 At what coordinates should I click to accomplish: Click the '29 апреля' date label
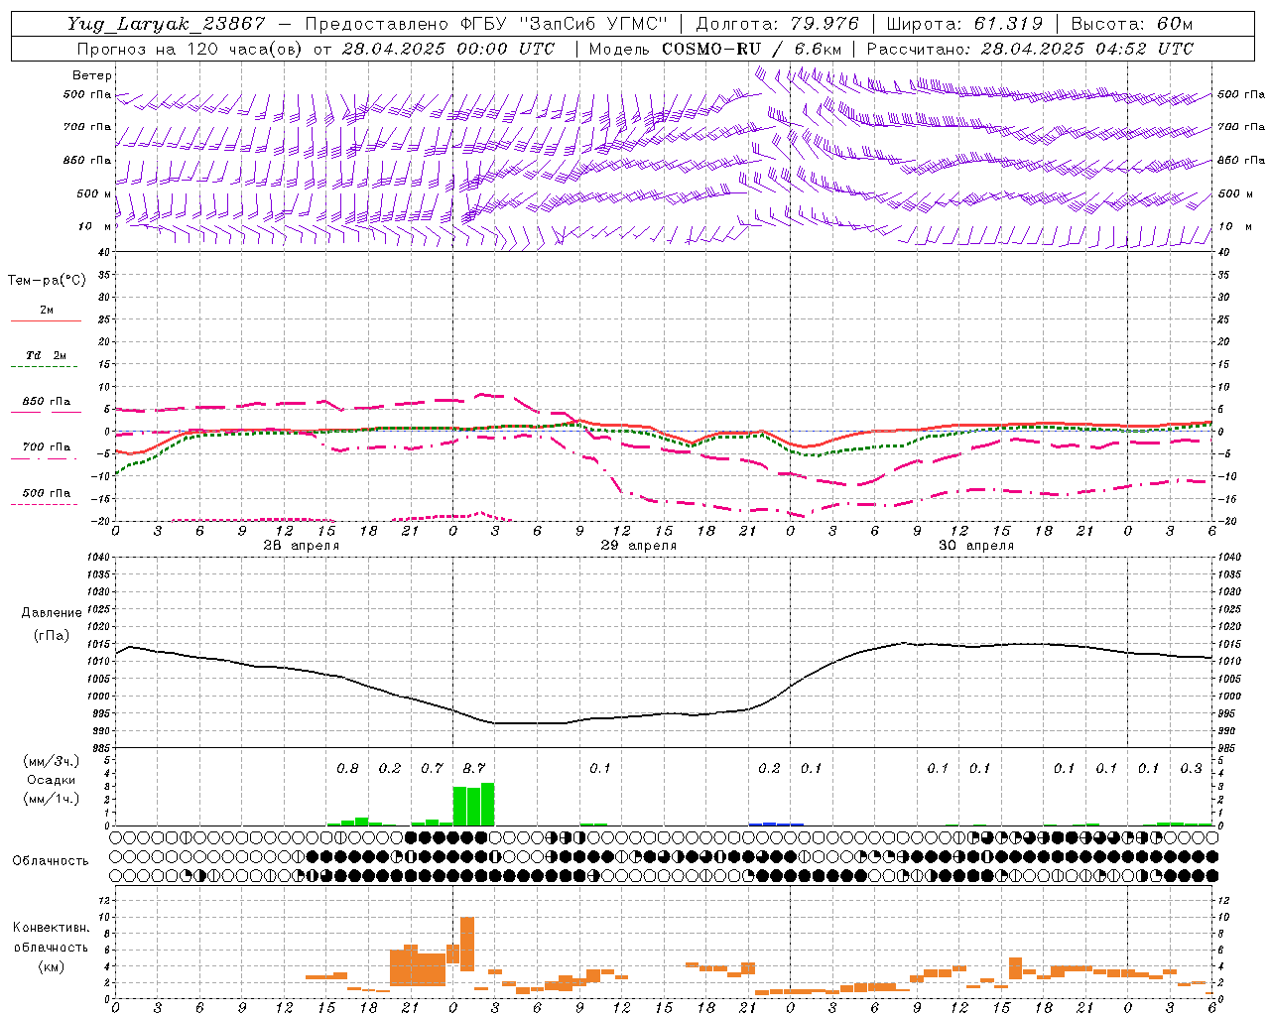(x=639, y=546)
